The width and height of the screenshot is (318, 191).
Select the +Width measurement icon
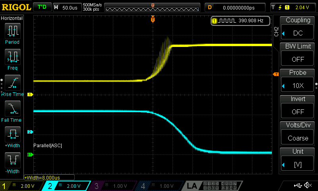pos(12,135)
